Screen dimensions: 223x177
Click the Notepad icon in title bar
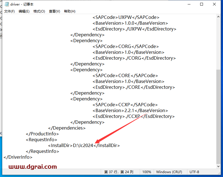click(7, 4)
